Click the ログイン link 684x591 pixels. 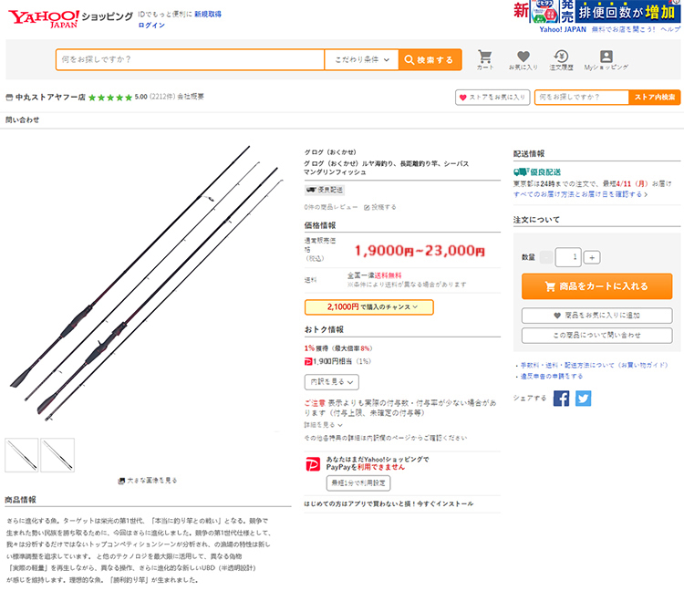(x=151, y=25)
